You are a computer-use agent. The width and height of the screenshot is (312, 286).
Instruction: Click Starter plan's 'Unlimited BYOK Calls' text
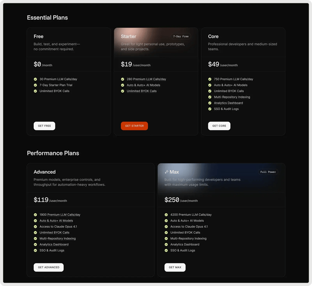tap(142, 91)
